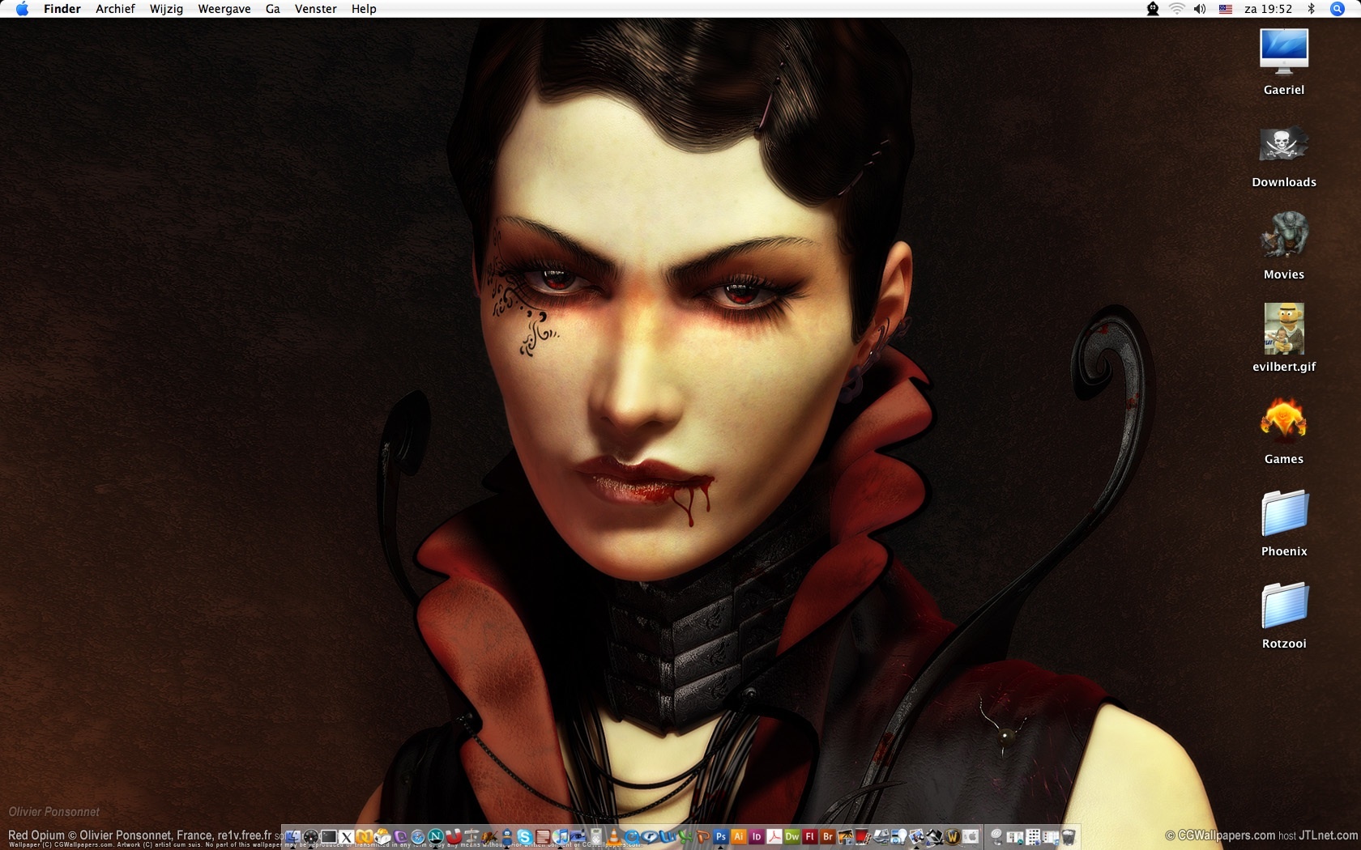The height and width of the screenshot is (850, 1361).
Task: Select the Gaeriel disk icon
Action: click(x=1284, y=53)
